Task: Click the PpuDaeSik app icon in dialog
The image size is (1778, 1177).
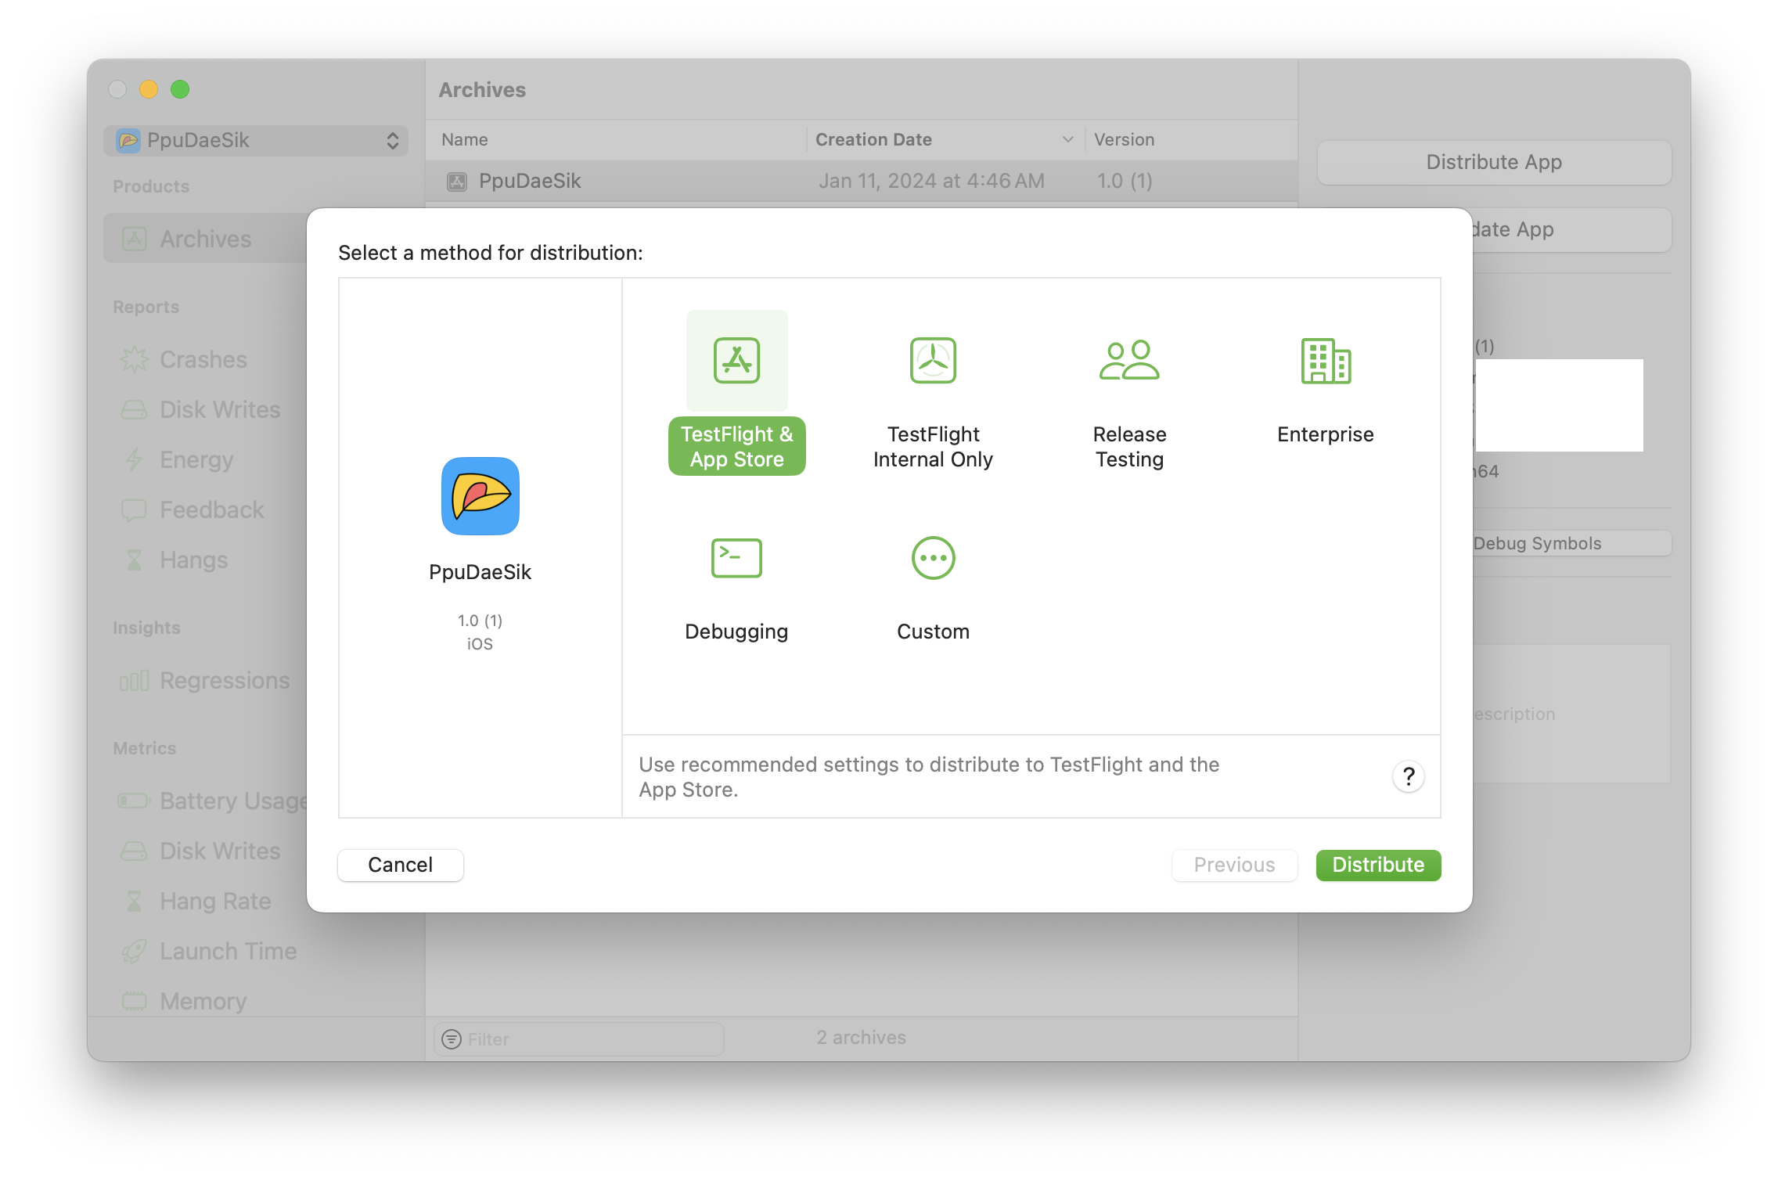Action: click(480, 496)
